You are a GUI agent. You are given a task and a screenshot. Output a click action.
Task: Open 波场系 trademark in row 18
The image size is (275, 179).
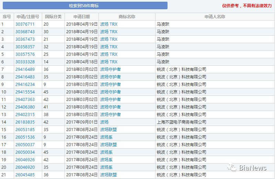coord(106,152)
